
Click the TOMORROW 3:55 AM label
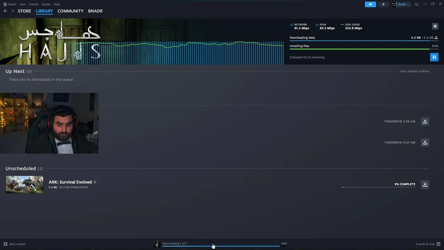pyautogui.click(x=400, y=122)
